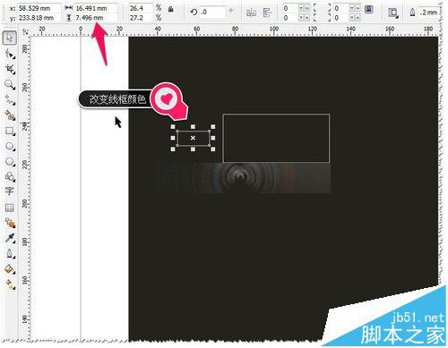Image resolution: width=448 pixels, height=348 pixels.
Task: Click the ruler origin corner box
Action: (25, 31)
